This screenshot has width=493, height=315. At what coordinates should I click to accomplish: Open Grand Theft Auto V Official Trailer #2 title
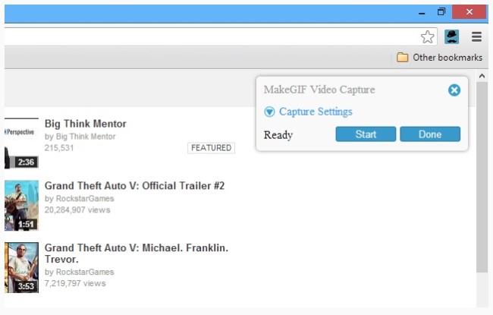[x=134, y=186]
